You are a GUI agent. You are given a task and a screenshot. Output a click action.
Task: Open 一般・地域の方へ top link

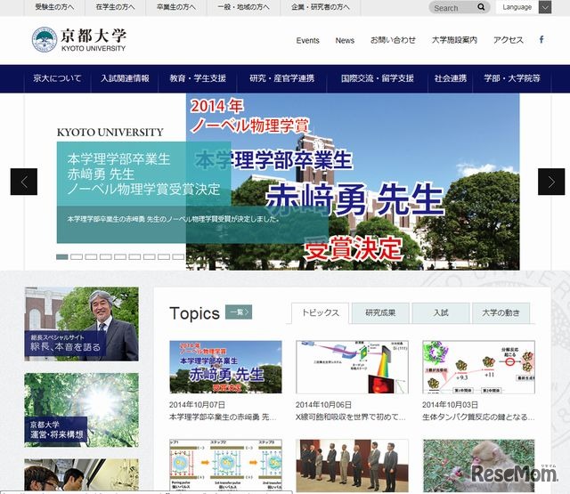243,7
